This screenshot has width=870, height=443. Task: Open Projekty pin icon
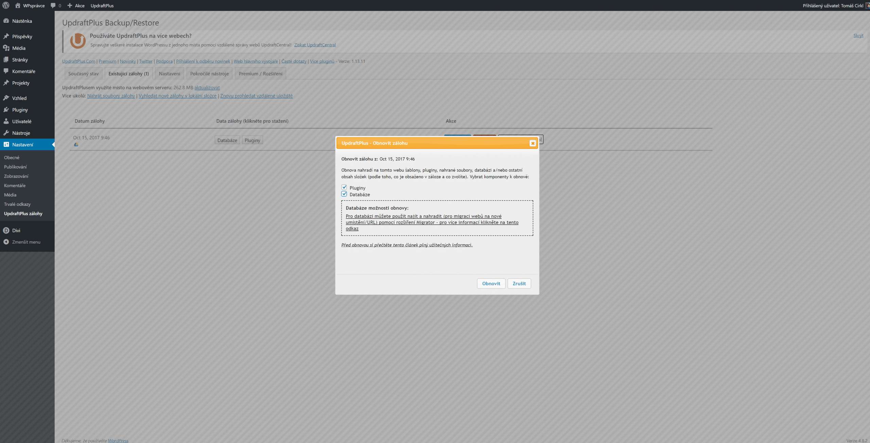[x=6, y=83]
